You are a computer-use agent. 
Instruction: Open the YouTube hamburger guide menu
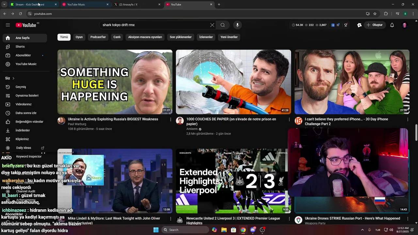8,25
